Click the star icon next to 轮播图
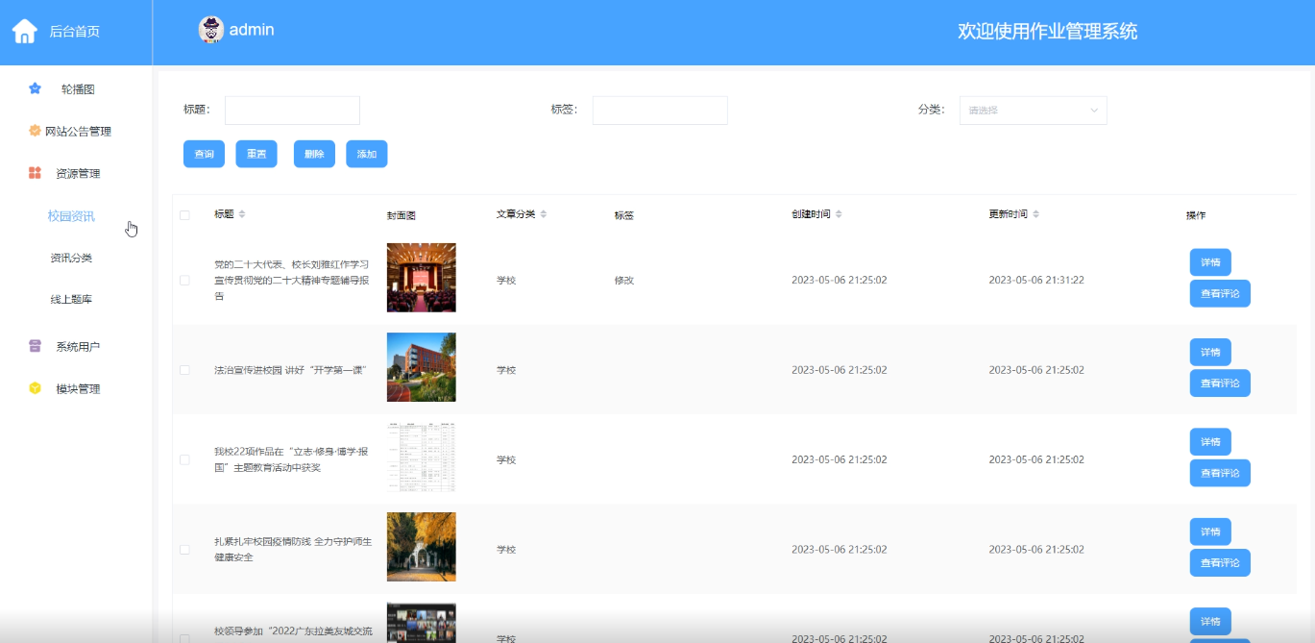Screen dimensions: 1315x643 tap(36, 88)
